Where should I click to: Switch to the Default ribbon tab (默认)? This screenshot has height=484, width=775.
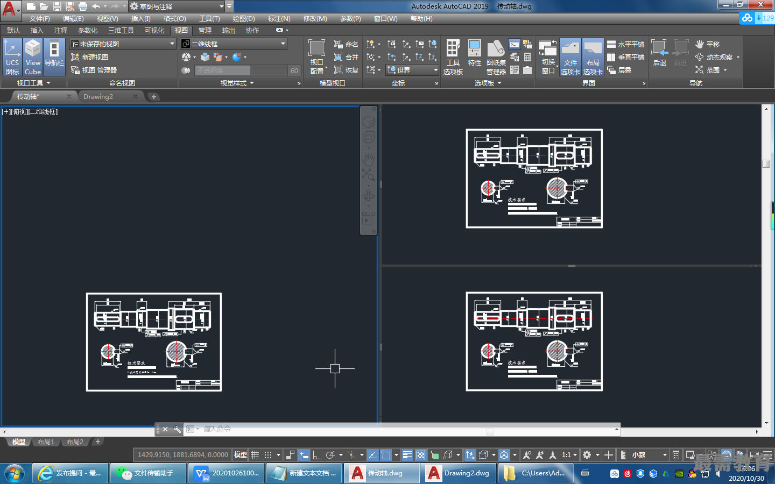13,30
